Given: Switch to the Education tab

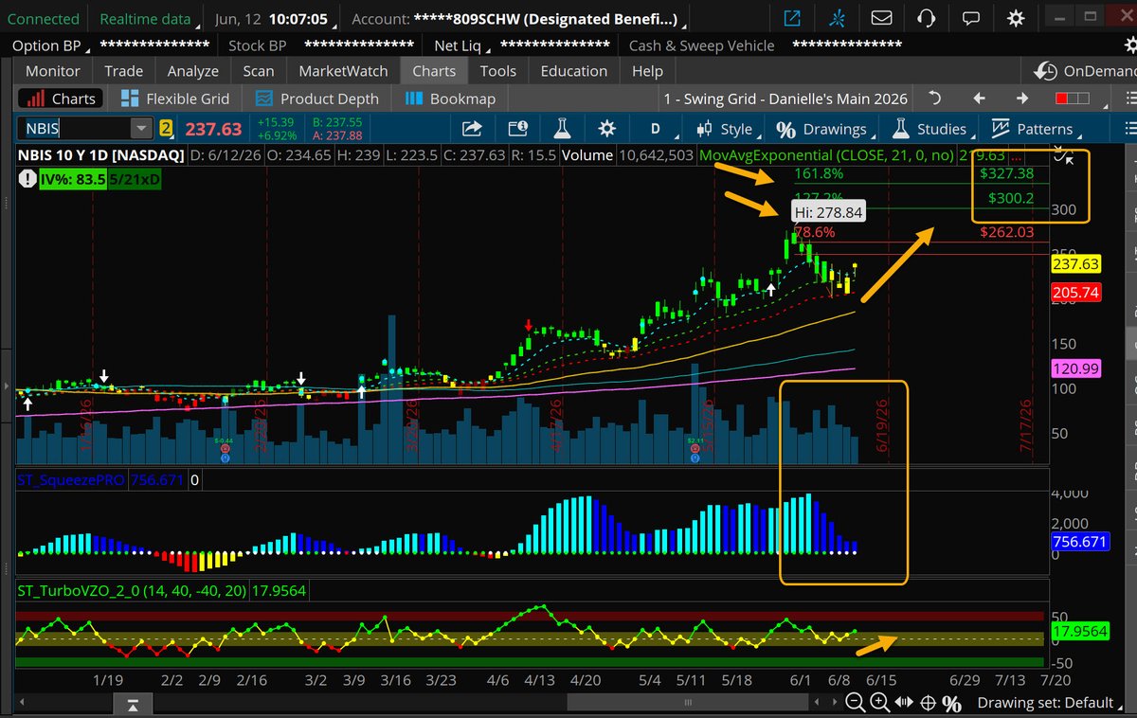Looking at the screenshot, I should point(574,71).
